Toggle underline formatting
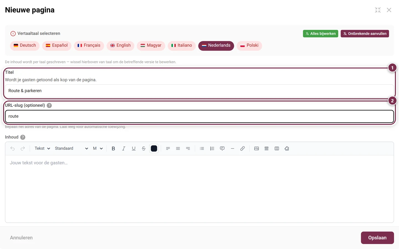This screenshot has height=249, width=399. click(134, 149)
